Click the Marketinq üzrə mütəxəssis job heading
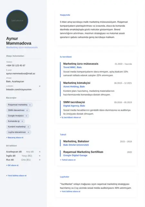145x207 pixels. tap(81, 64)
